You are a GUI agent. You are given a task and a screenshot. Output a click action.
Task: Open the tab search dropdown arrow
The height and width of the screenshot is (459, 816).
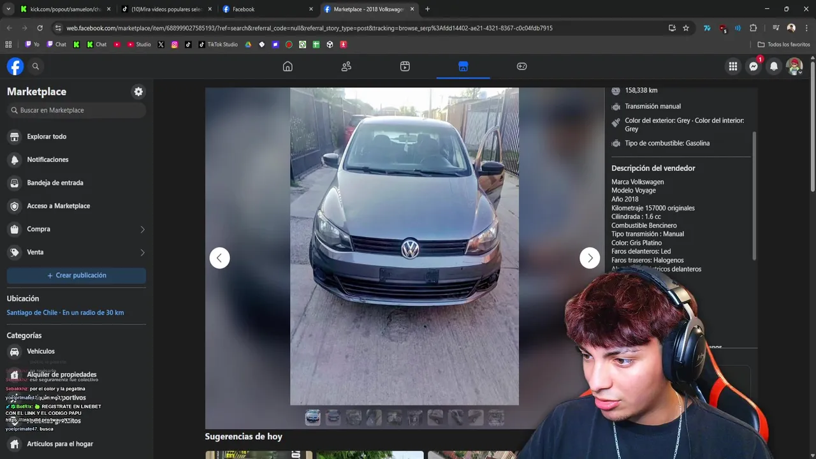(8, 9)
